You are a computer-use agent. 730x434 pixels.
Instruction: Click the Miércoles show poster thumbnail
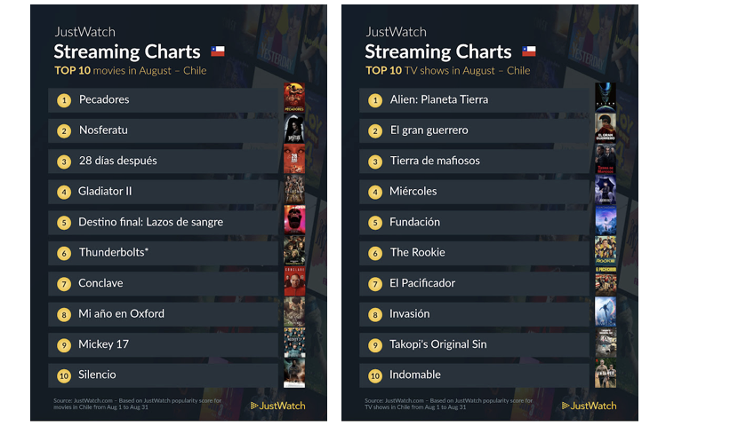[x=606, y=189]
